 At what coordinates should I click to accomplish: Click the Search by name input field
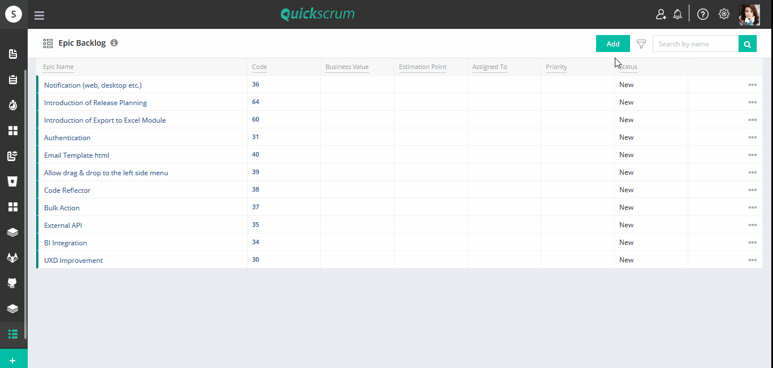coord(695,44)
